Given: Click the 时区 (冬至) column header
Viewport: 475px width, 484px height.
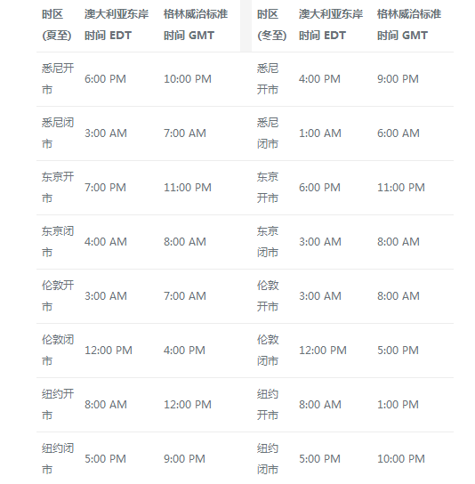Looking at the screenshot, I should coord(272,25).
